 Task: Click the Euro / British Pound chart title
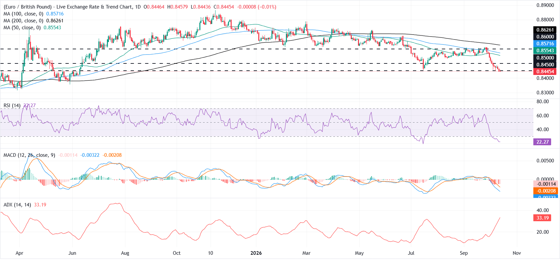pyautogui.click(x=72, y=7)
